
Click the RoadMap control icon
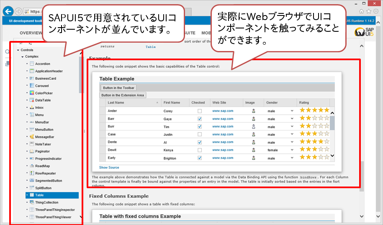point(32,166)
